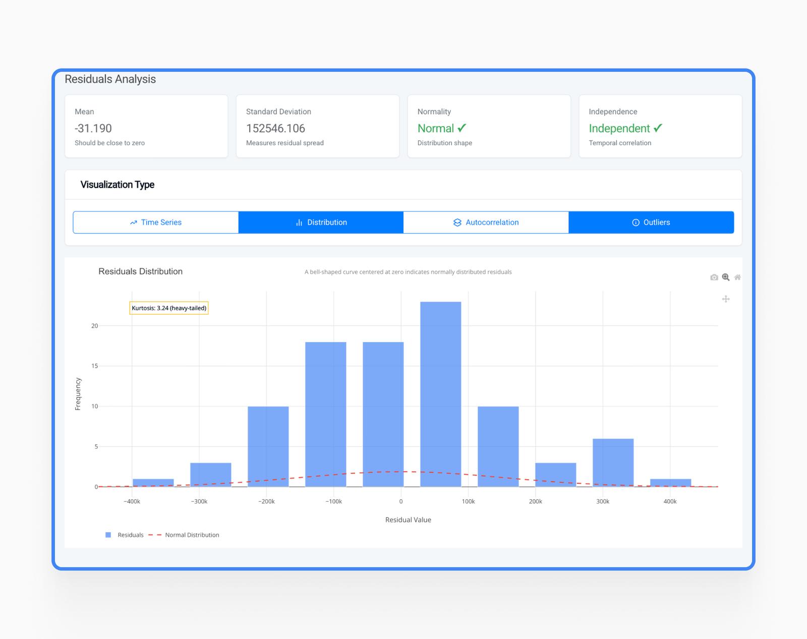Click the Autocorrelation layers icon
This screenshot has height=639, width=807.
(457, 222)
